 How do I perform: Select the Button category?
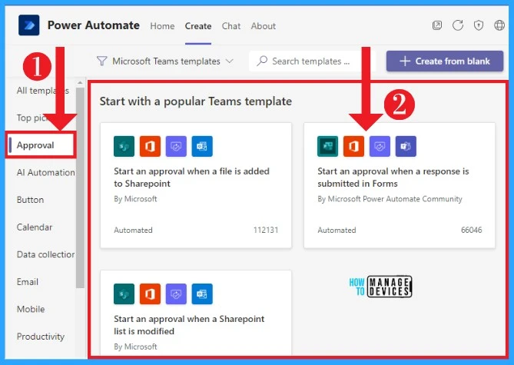[30, 200]
